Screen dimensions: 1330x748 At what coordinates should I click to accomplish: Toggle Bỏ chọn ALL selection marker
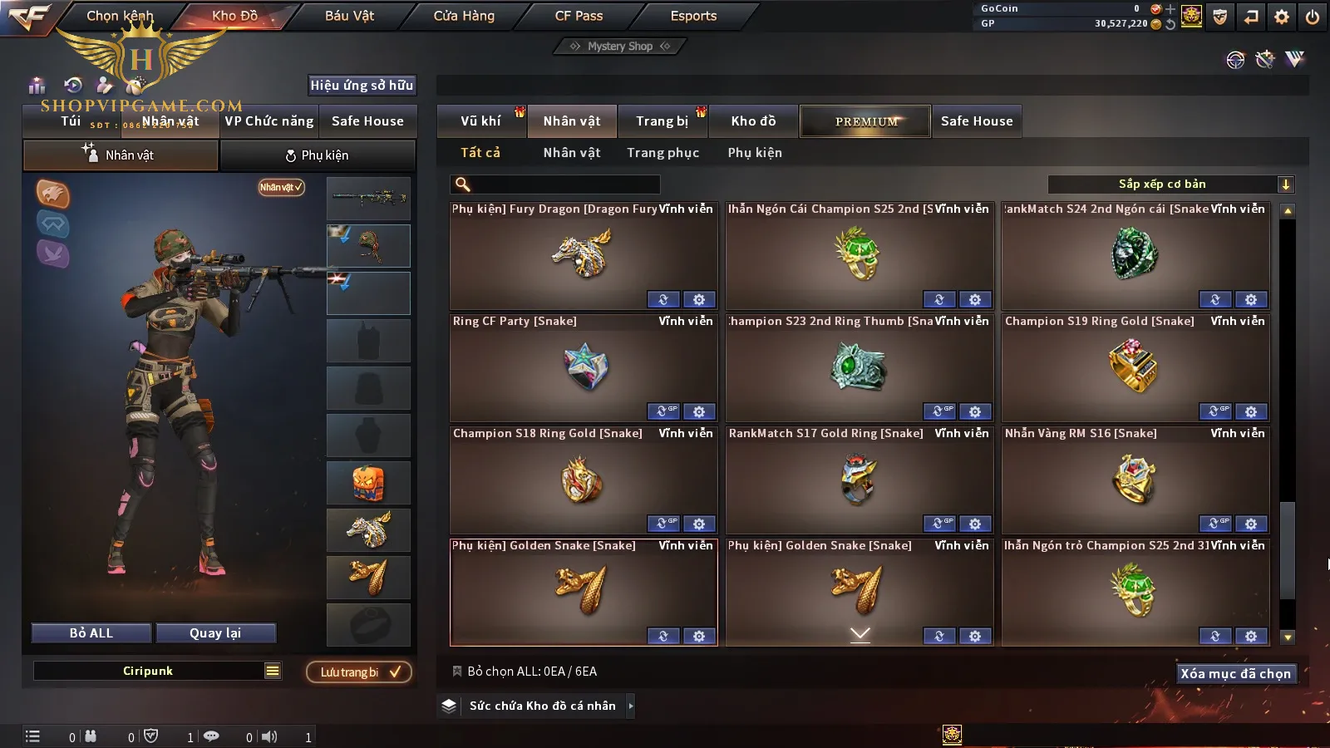pyautogui.click(x=456, y=671)
